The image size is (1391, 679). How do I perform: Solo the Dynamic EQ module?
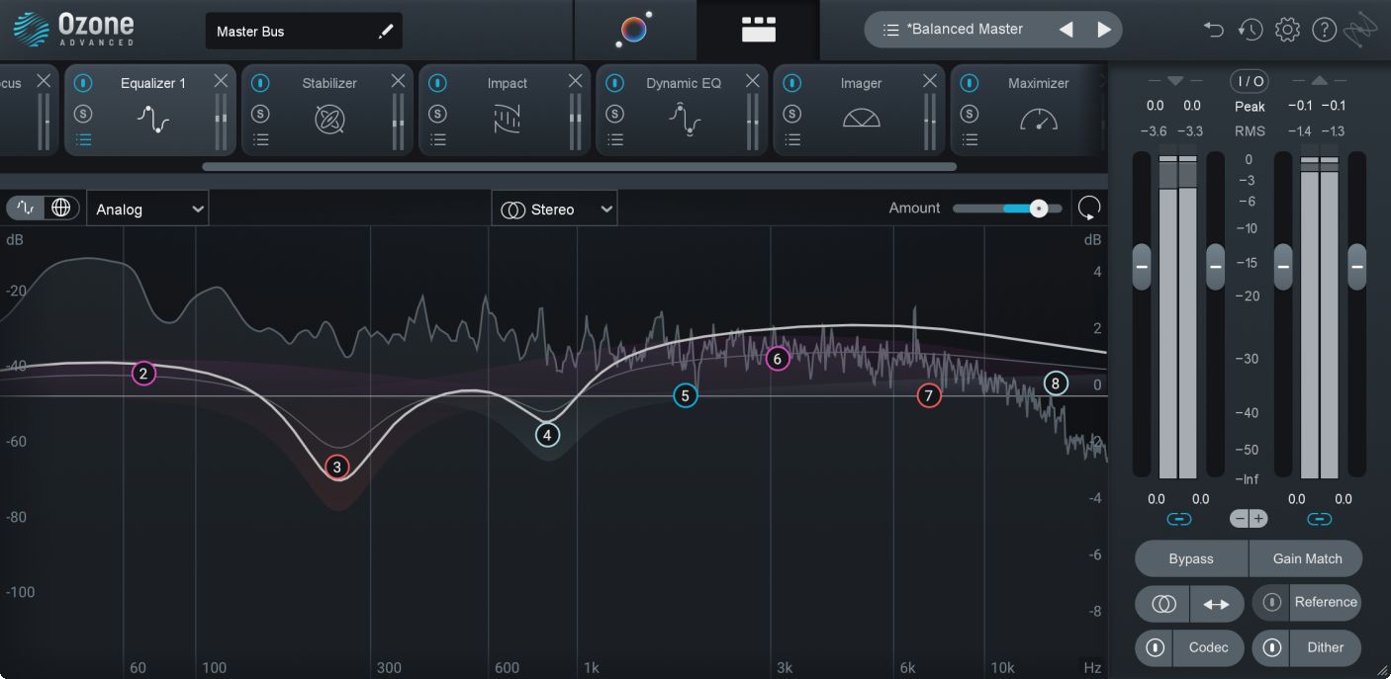[x=614, y=114]
